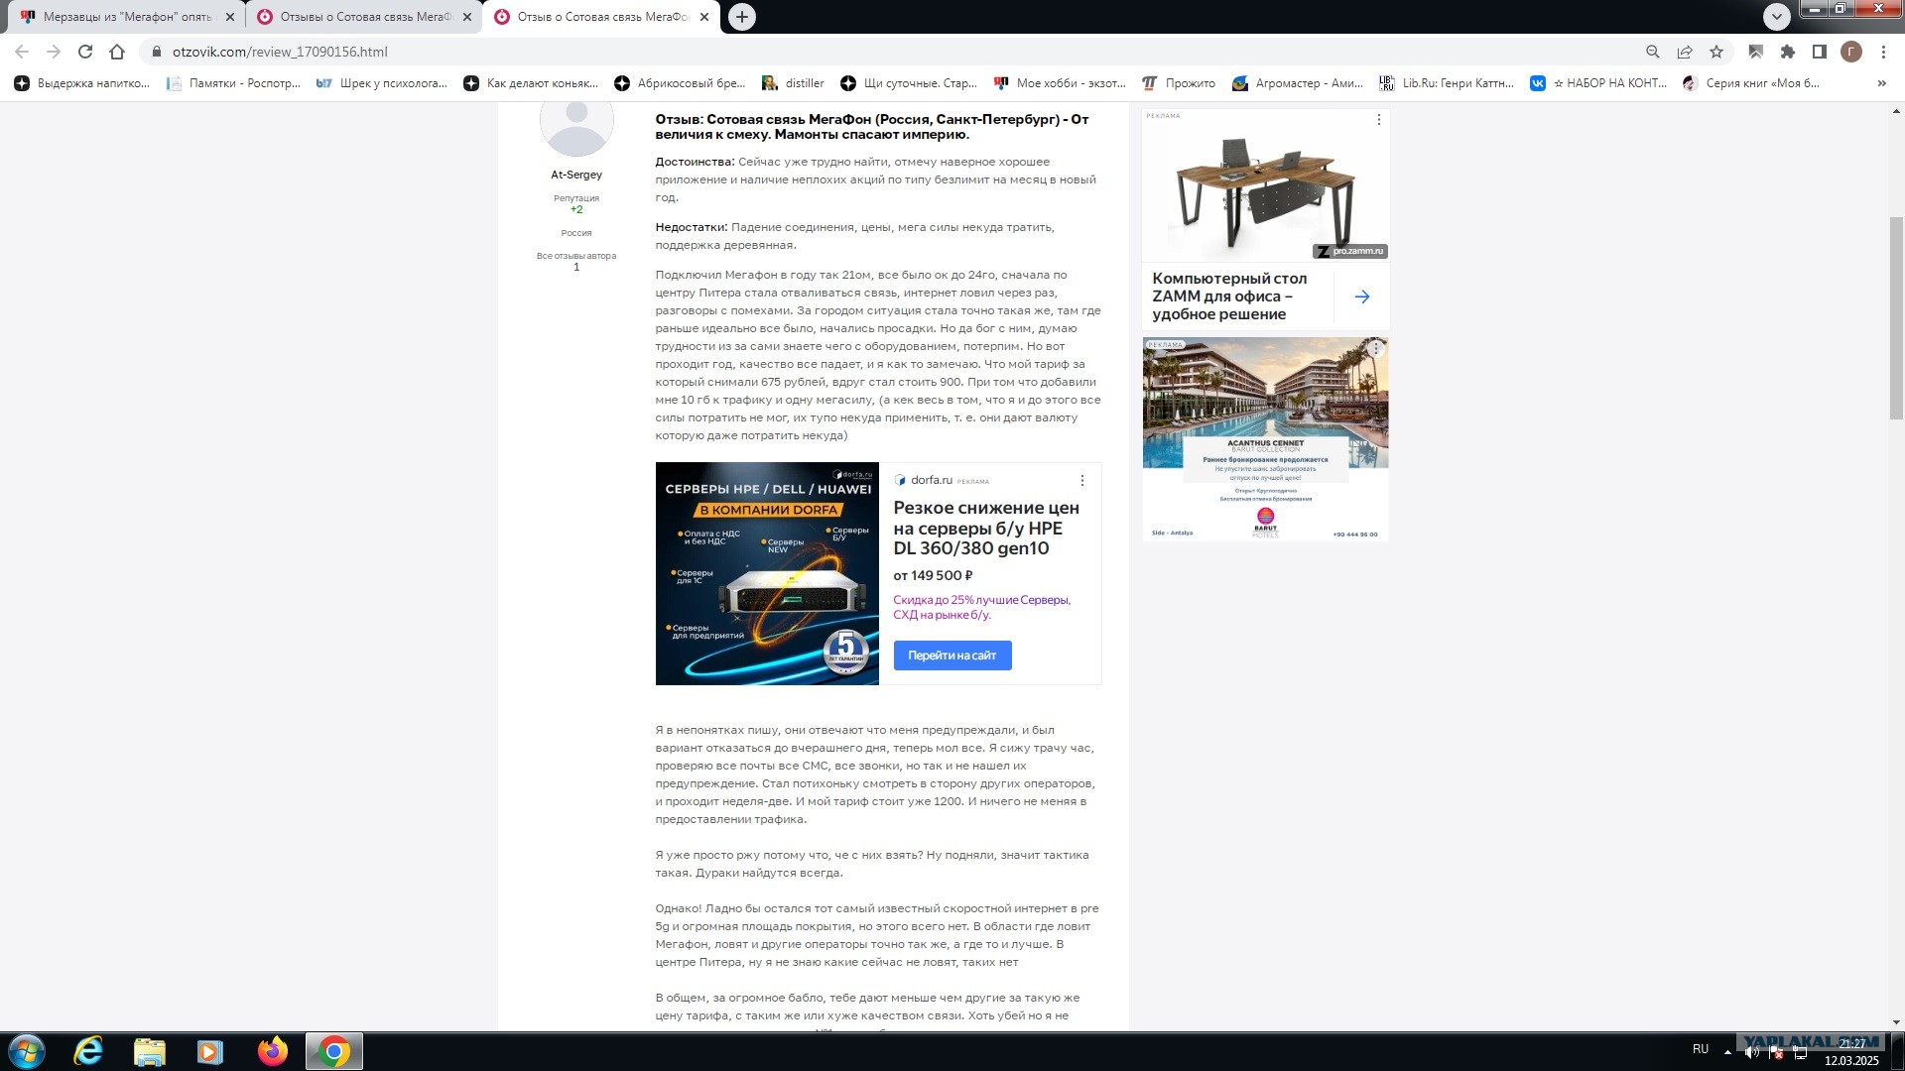The image size is (1905, 1071).
Task: Open the ZAMM desk ad options menu
Action: (1378, 120)
